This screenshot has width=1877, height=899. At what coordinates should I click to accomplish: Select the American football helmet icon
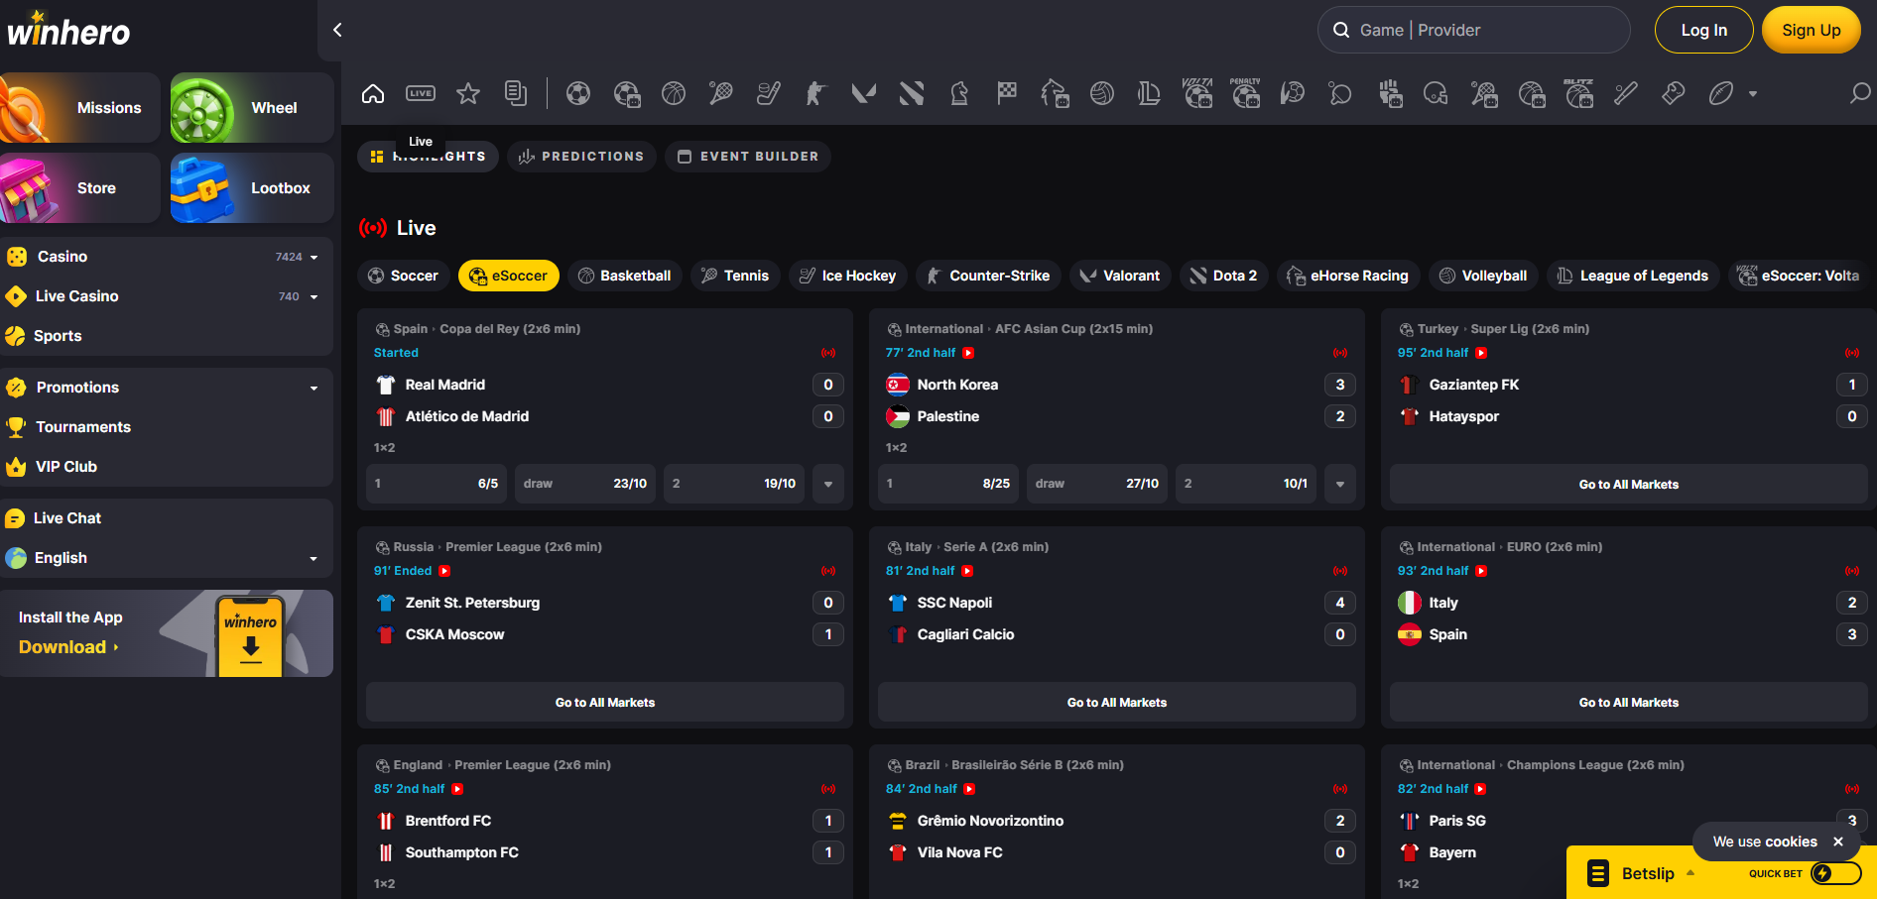click(x=1436, y=94)
